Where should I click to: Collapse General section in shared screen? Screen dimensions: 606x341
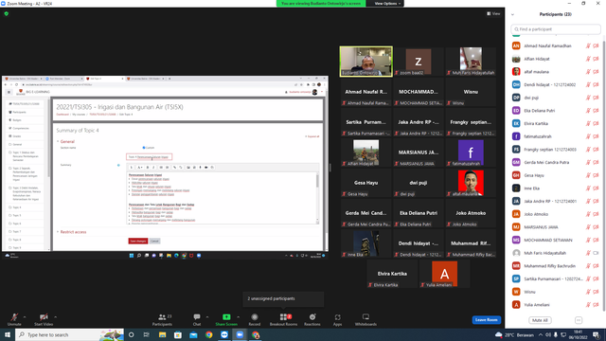tap(67, 141)
